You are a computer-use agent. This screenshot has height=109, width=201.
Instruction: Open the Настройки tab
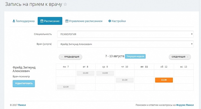click(117, 21)
